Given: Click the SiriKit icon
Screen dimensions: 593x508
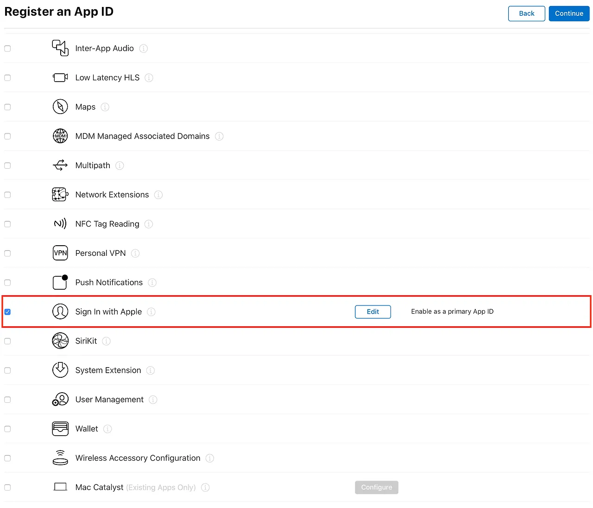Looking at the screenshot, I should tap(60, 341).
